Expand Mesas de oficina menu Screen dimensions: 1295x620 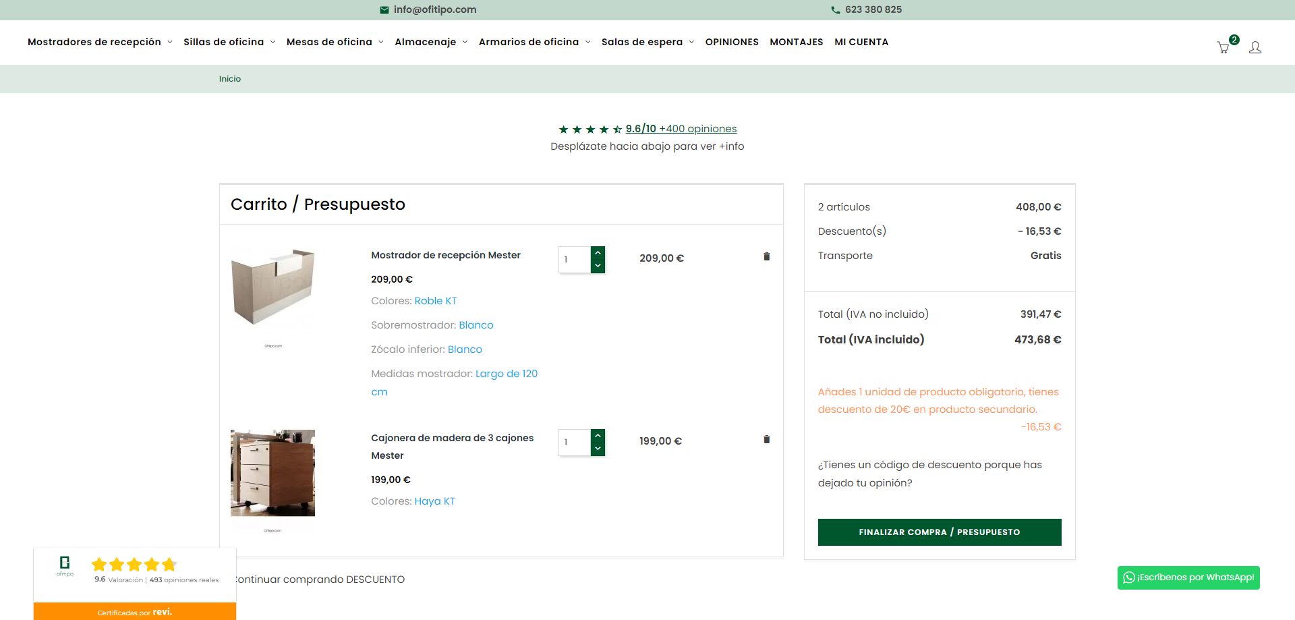[x=335, y=42]
